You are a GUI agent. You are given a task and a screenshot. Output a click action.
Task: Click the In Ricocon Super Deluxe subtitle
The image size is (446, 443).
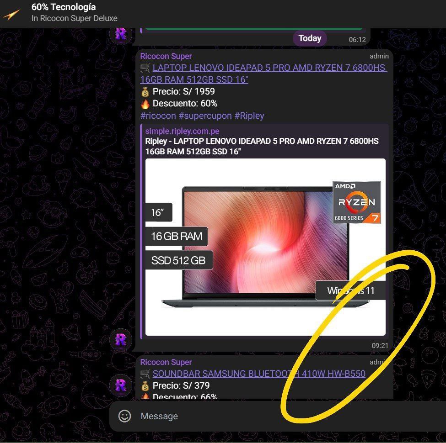pyautogui.click(x=75, y=18)
